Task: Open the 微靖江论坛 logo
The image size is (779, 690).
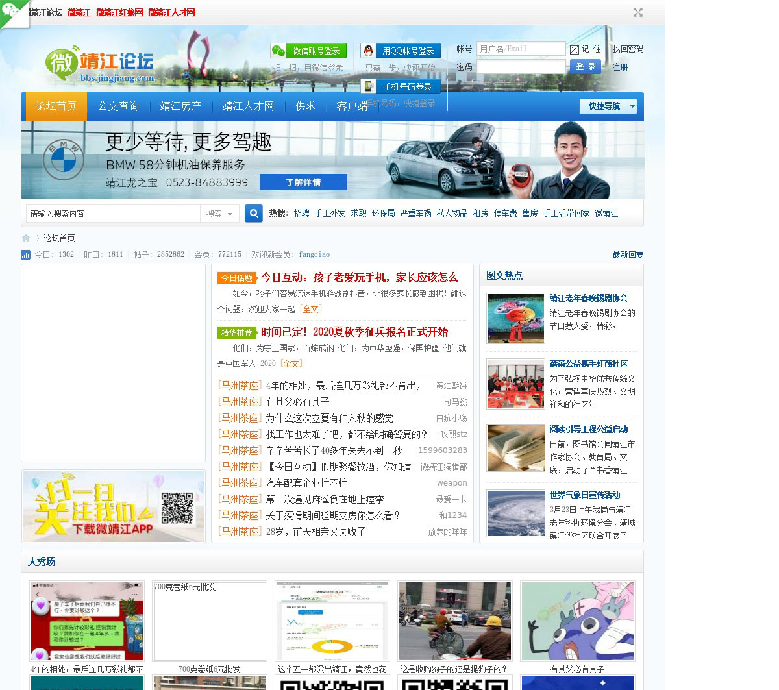Action: [x=100, y=65]
